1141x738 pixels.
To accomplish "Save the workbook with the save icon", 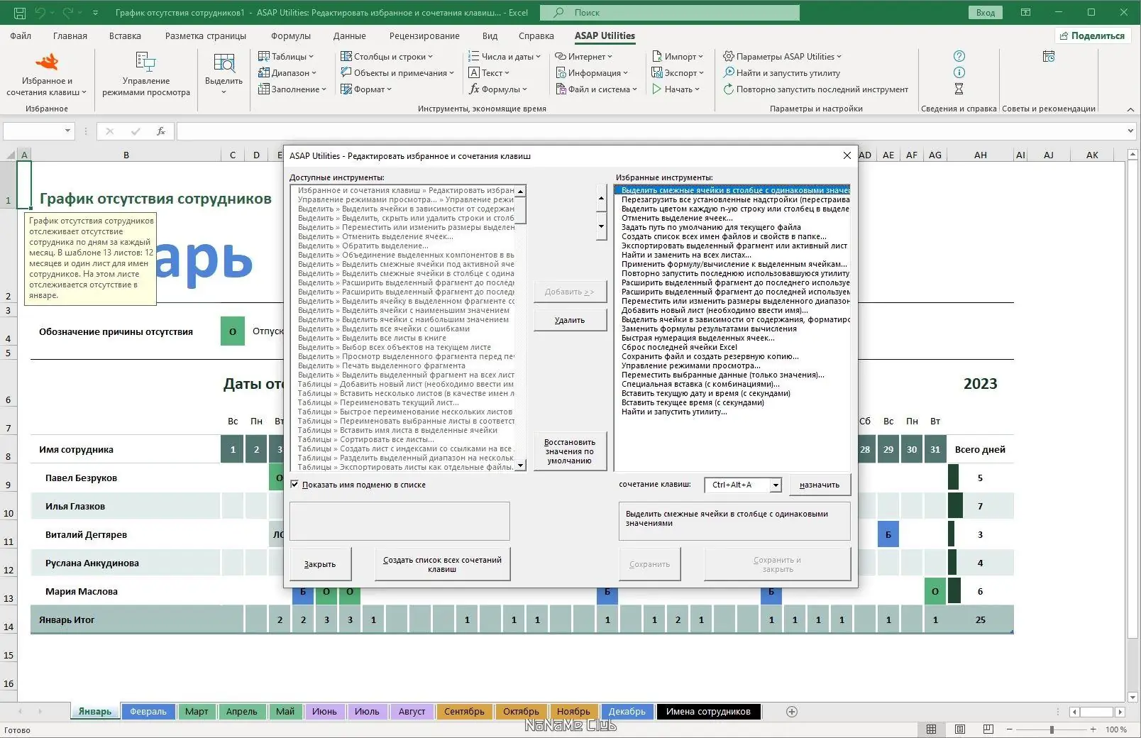I will click(20, 13).
